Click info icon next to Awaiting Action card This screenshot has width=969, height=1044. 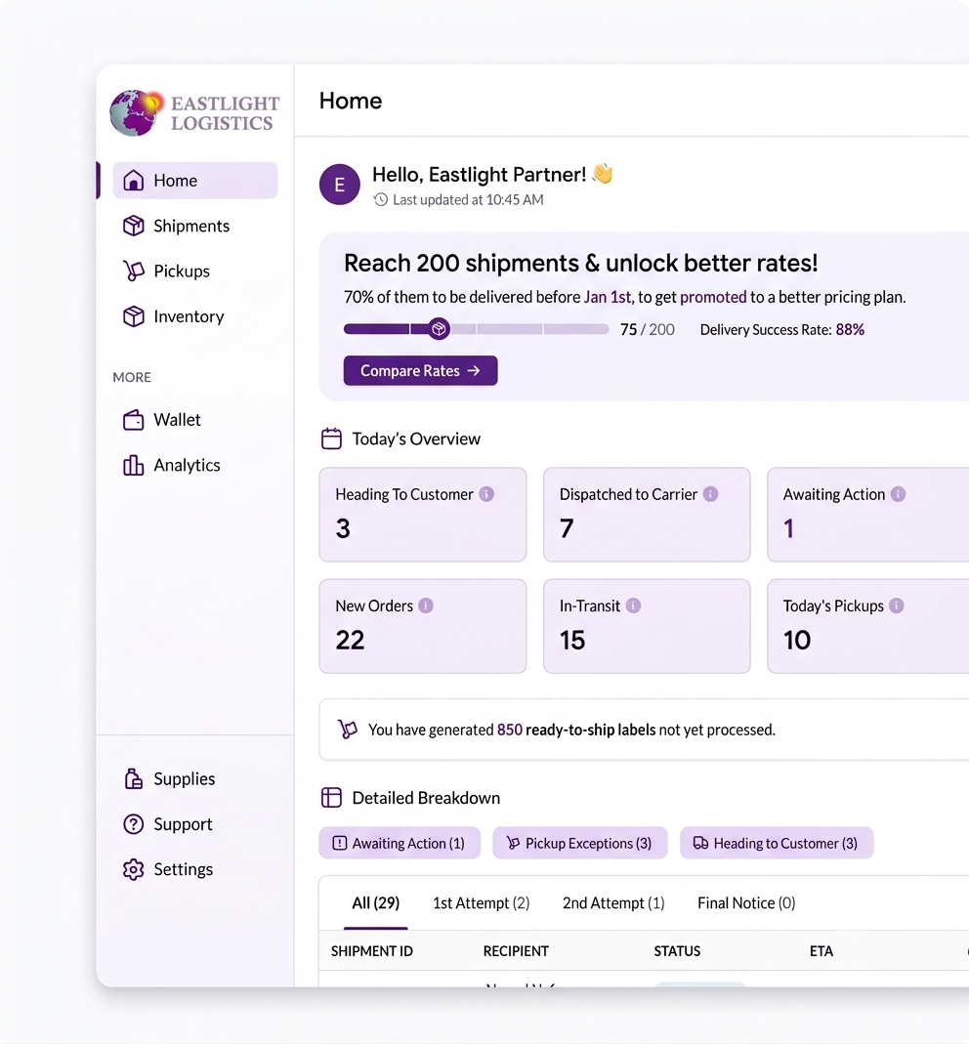tap(899, 494)
